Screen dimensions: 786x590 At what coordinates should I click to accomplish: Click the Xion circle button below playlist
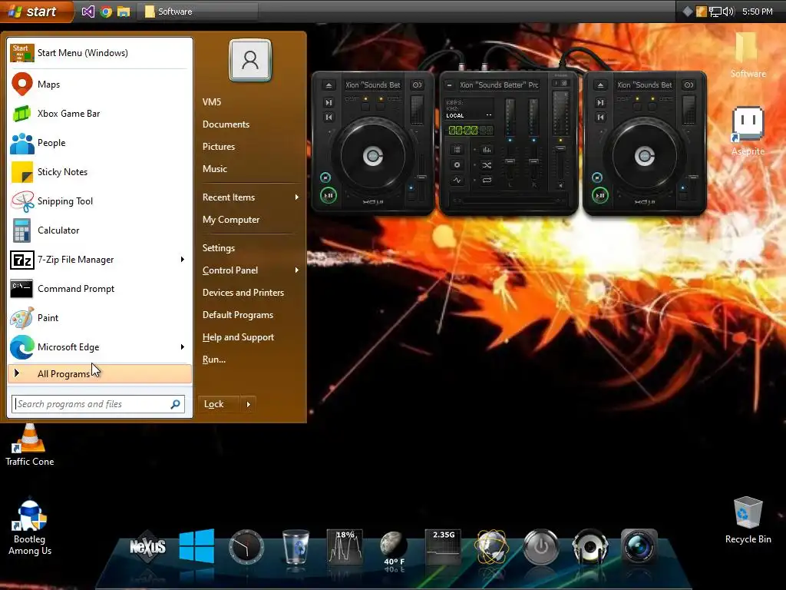coord(457,164)
